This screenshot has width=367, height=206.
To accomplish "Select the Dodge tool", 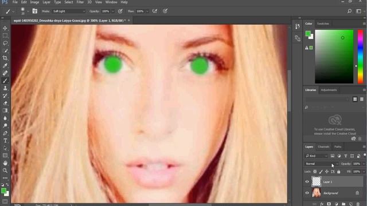I will (x=5, y=125).
